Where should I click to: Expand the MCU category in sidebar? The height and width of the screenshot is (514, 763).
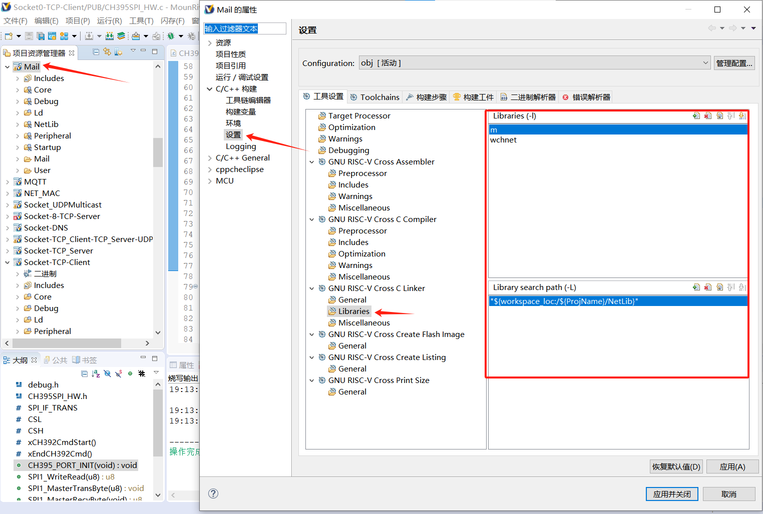click(210, 181)
